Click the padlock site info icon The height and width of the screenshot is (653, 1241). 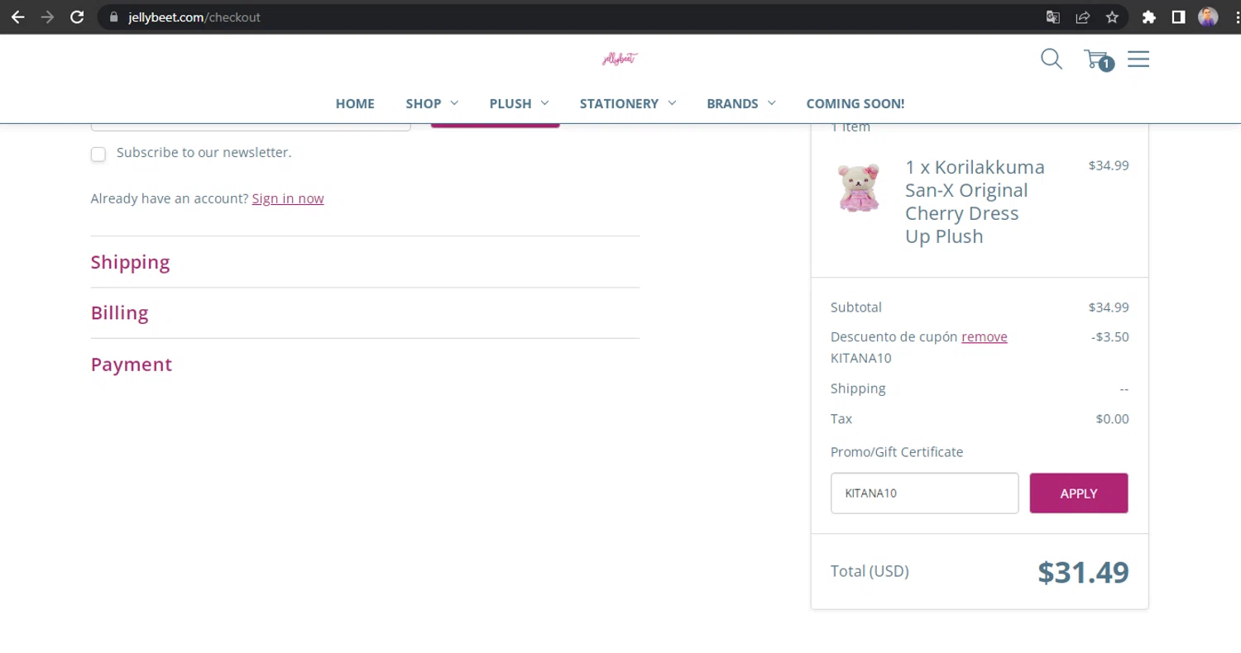114,17
